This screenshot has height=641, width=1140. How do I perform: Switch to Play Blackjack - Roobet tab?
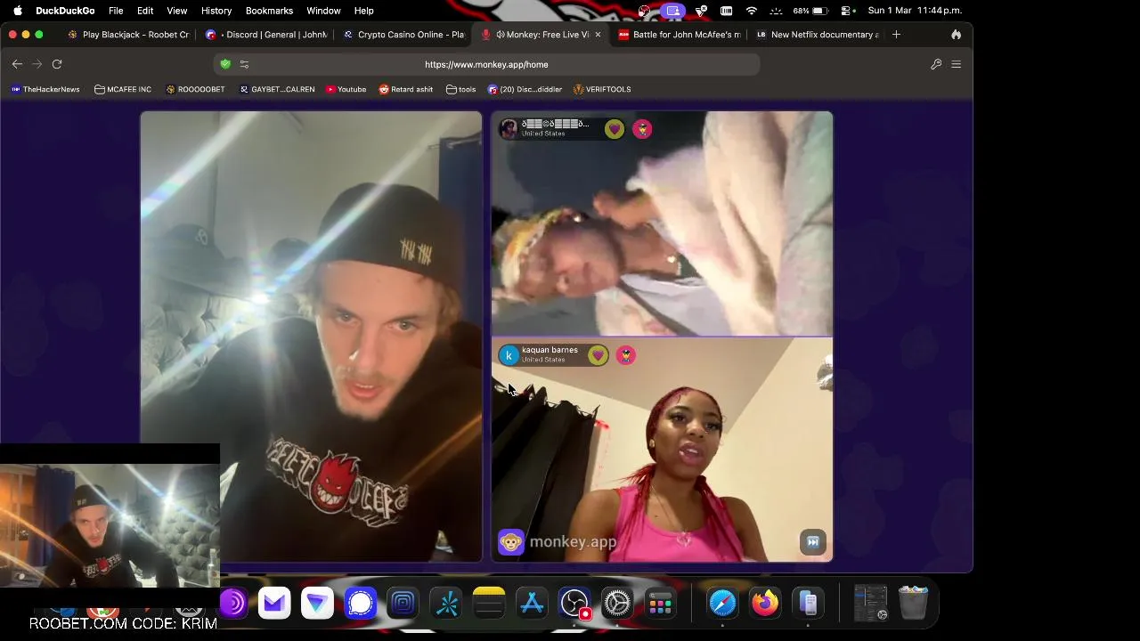[129, 35]
